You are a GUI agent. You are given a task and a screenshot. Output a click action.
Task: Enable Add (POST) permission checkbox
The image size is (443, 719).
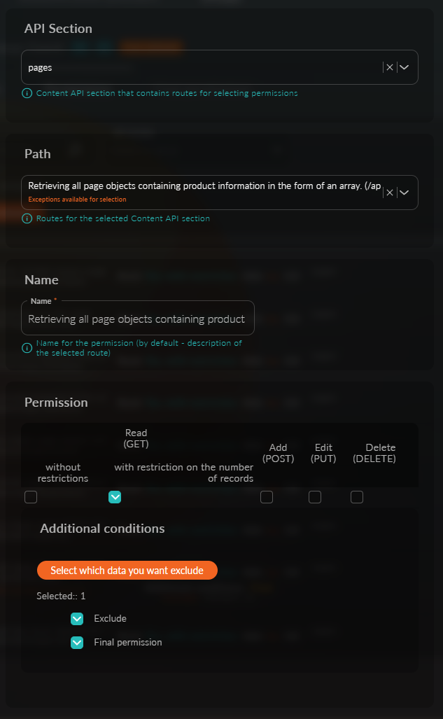(x=267, y=497)
